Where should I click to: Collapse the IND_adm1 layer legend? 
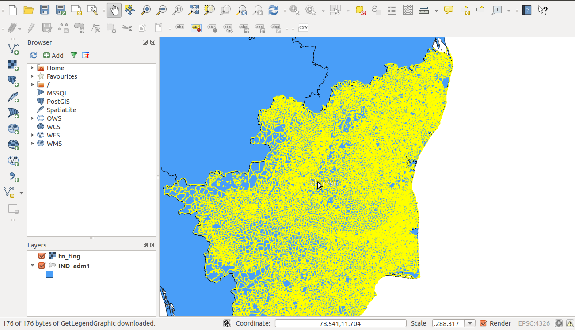[32, 266]
